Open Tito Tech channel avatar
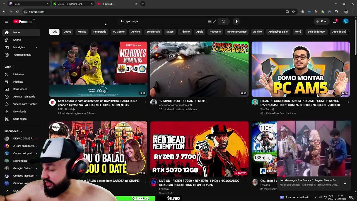The image size is (357, 201). [x=255, y=102]
